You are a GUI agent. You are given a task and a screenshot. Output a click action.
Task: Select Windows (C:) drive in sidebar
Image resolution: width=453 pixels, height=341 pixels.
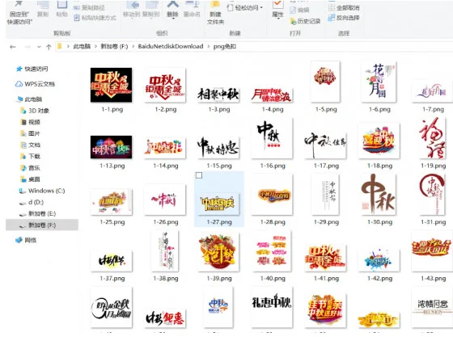42,191
